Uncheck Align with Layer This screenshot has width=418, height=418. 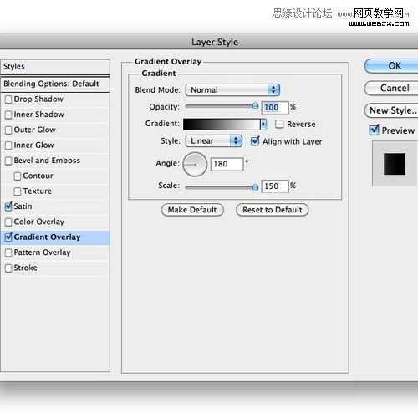point(255,141)
